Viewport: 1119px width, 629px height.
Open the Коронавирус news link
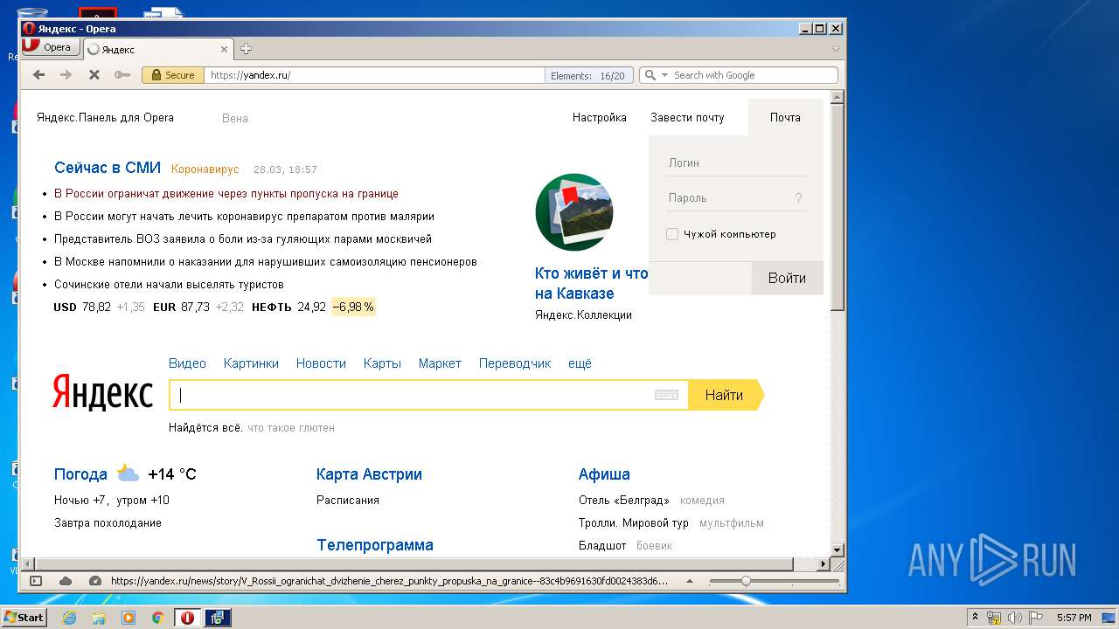click(x=205, y=169)
